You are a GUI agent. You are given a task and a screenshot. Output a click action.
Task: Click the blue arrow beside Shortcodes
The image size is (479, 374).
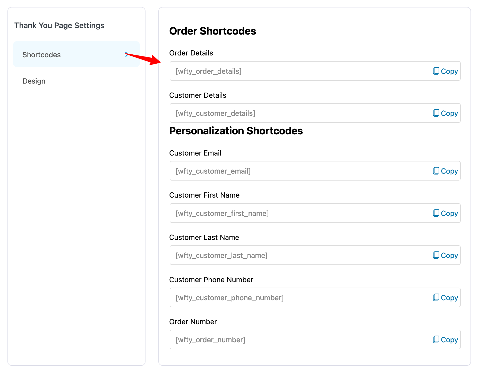pos(127,54)
